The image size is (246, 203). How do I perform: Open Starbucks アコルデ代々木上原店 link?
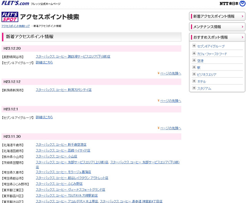click(x=67, y=201)
